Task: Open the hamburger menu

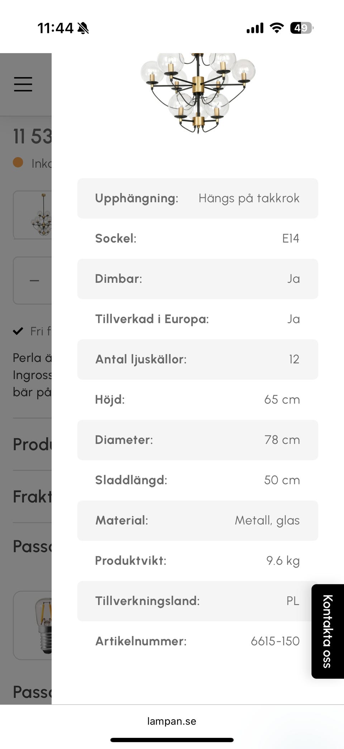Action: (23, 84)
